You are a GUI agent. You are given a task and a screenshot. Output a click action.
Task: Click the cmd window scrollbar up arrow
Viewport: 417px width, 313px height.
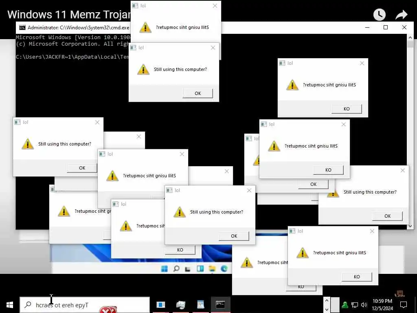(x=410, y=37)
